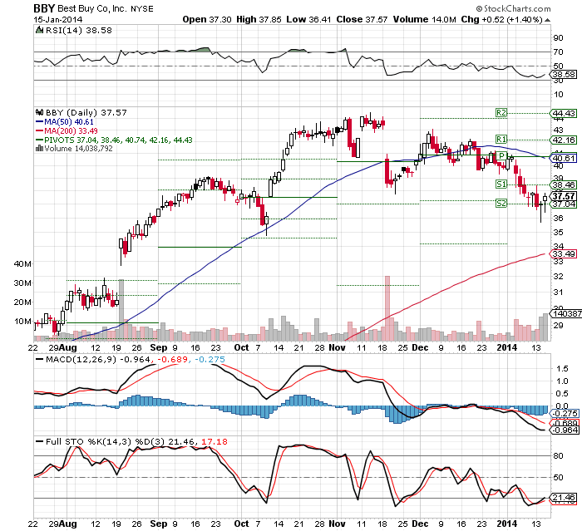
Task: Click the 140387 volume tag on right axis
Action: [565, 313]
